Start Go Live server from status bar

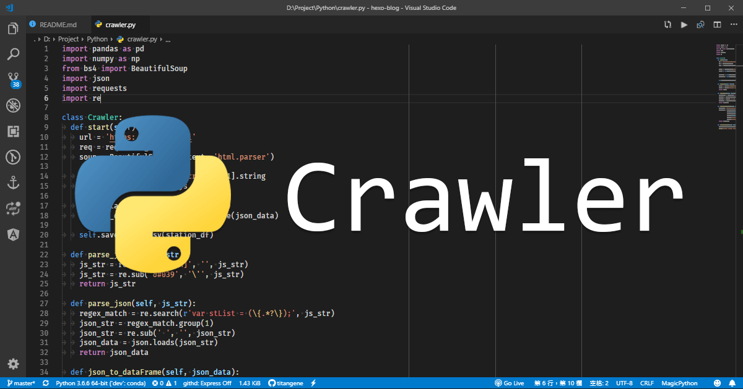(x=510, y=383)
